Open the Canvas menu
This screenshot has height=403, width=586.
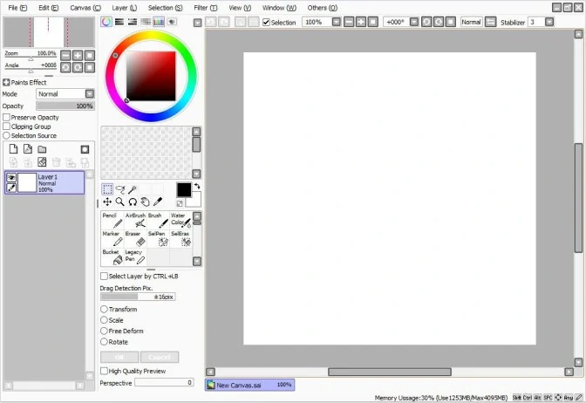[85, 8]
